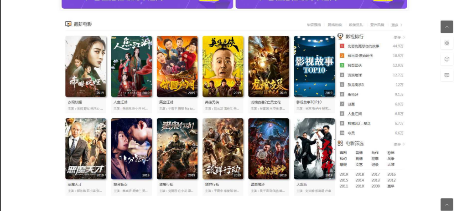The width and height of the screenshot is (467, 211).
Task: Open rank 10 entry 守灵
Action: point(351,133)
